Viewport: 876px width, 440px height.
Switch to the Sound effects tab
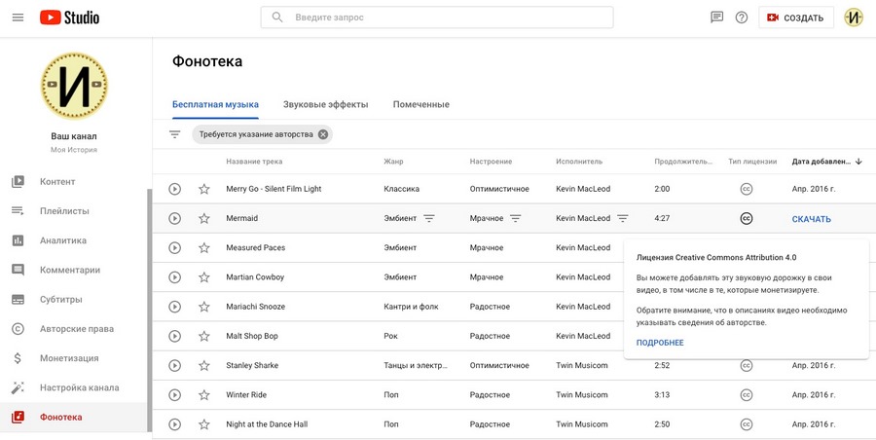click(325, 104)
